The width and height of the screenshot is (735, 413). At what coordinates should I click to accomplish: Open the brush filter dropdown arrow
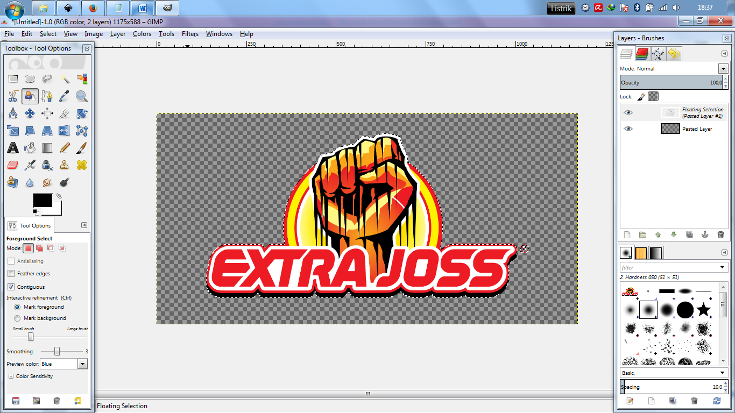click(x=723, y=267)
